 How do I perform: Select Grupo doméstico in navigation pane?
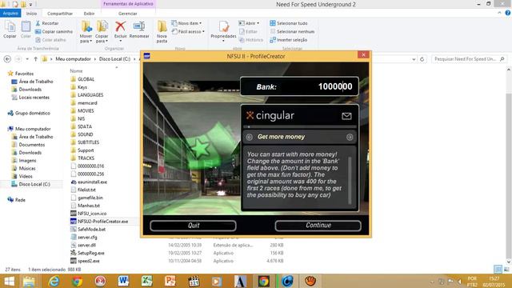(x=29, y=114)
